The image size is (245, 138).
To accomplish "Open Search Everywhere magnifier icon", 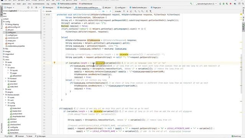I will click(243, 3).
